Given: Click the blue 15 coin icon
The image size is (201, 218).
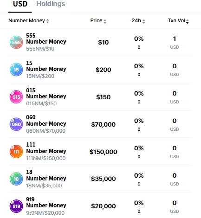Looking at the screenshot, I should 16,70.
